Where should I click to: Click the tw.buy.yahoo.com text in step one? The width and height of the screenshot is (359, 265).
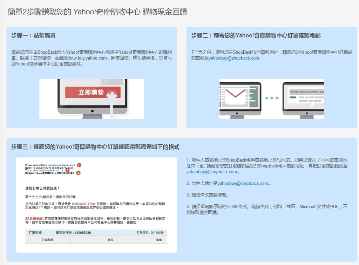(x=89, y=58)
